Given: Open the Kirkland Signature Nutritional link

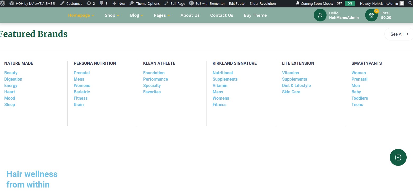Looking at the screenshot, I should (223, 73).
